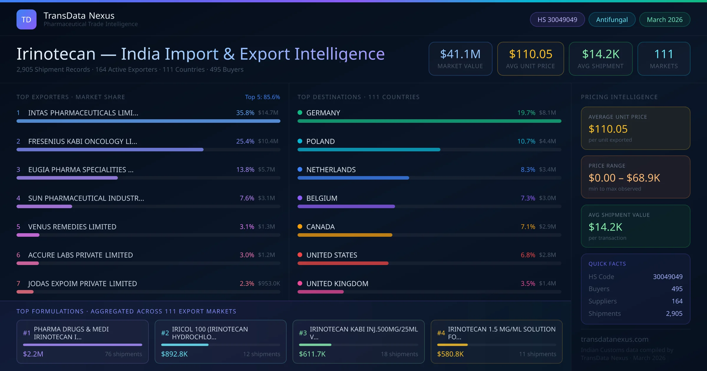The width and height of the screenshot is (707, 371).
Task: Click Canada's orange dot marker
Action: 300,226
